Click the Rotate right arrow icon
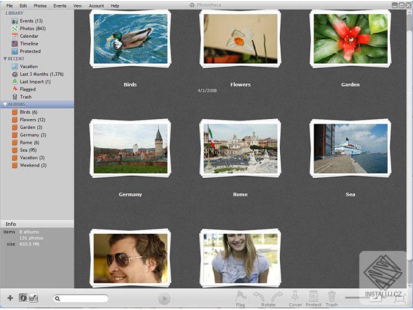The image size is (413, 310). pos(277,296)
